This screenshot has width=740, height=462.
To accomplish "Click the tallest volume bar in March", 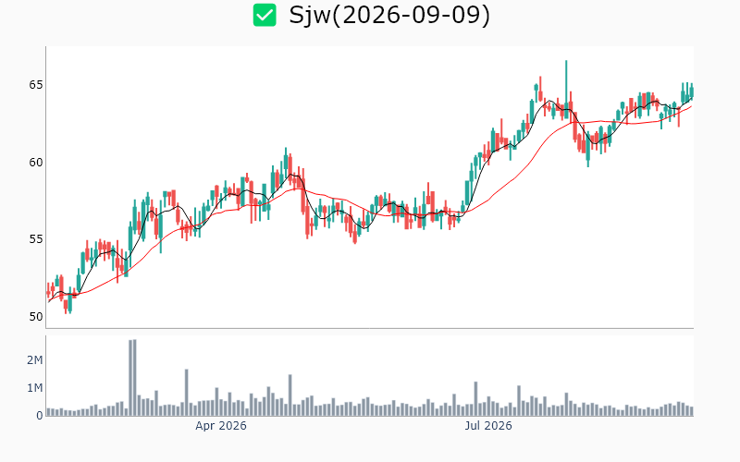I will point(132,377).
